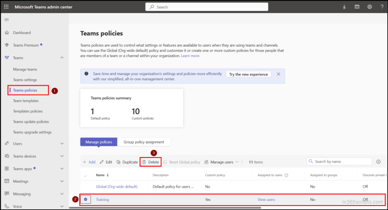Duplicate the selected policy
Screen dimensions: 388x210
127,162
